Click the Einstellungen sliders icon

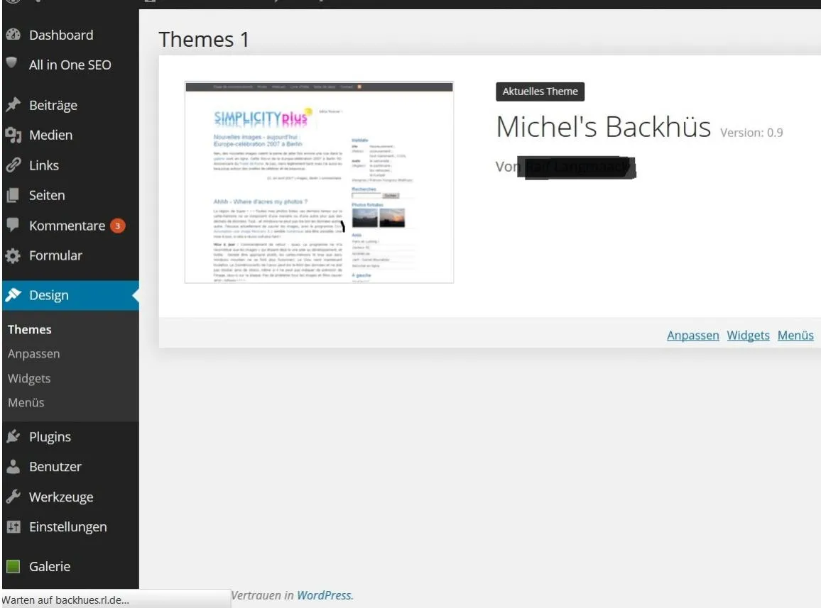[x=13, y=527]
